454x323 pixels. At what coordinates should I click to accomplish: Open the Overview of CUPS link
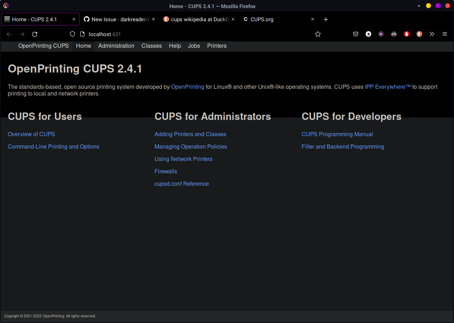[31, 134]
